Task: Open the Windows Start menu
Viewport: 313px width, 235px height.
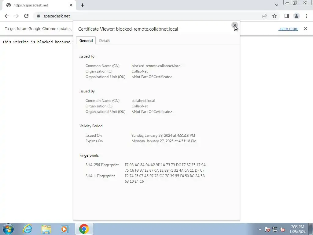Action: (x=8, y=229)
